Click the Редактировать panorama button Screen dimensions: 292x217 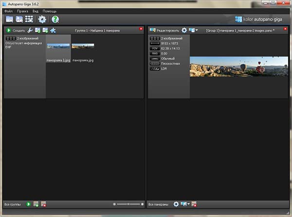click(164, 30)
